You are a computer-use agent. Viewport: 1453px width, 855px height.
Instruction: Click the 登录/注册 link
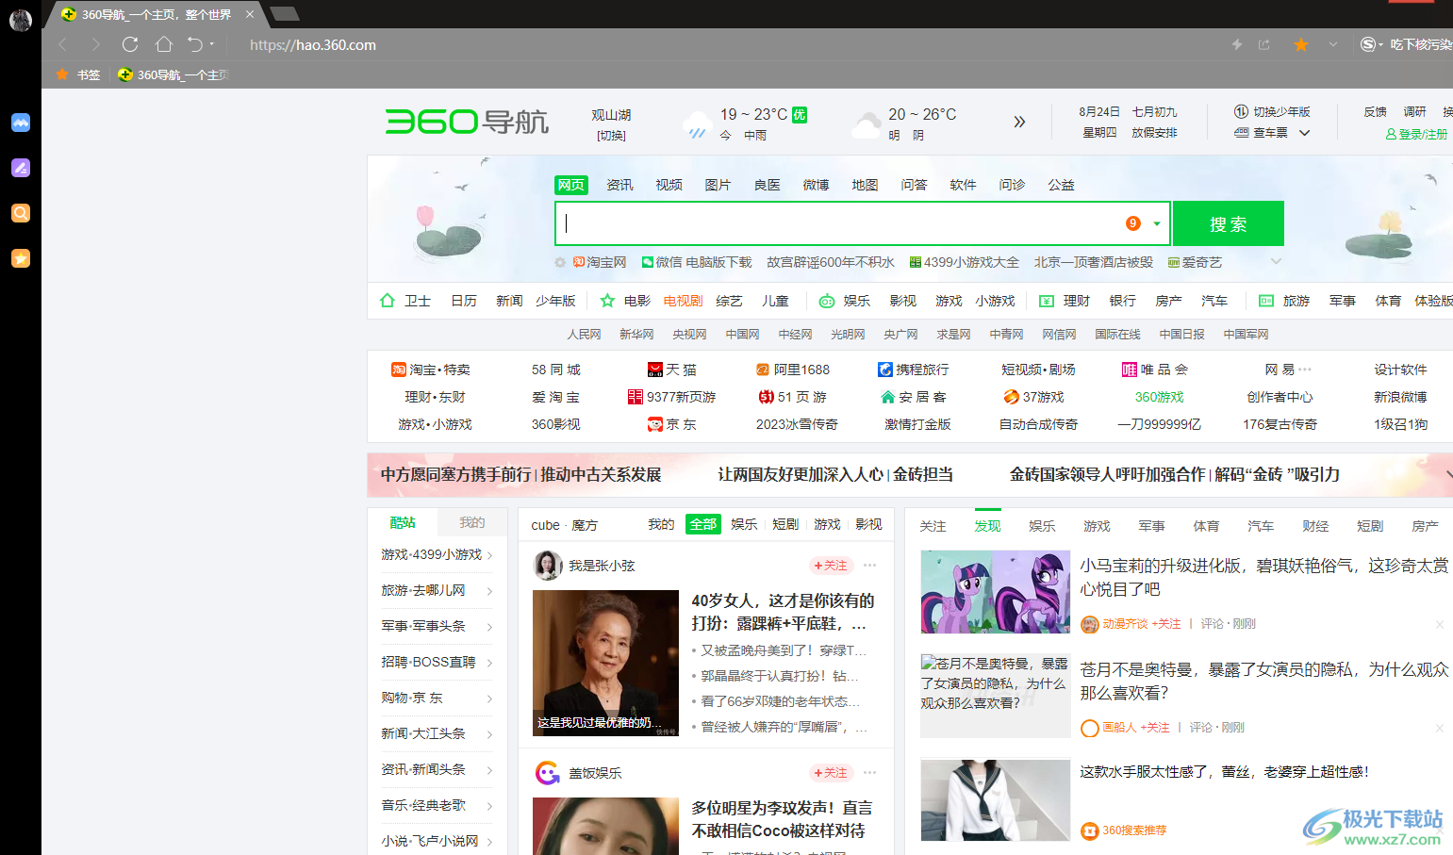1416,135
